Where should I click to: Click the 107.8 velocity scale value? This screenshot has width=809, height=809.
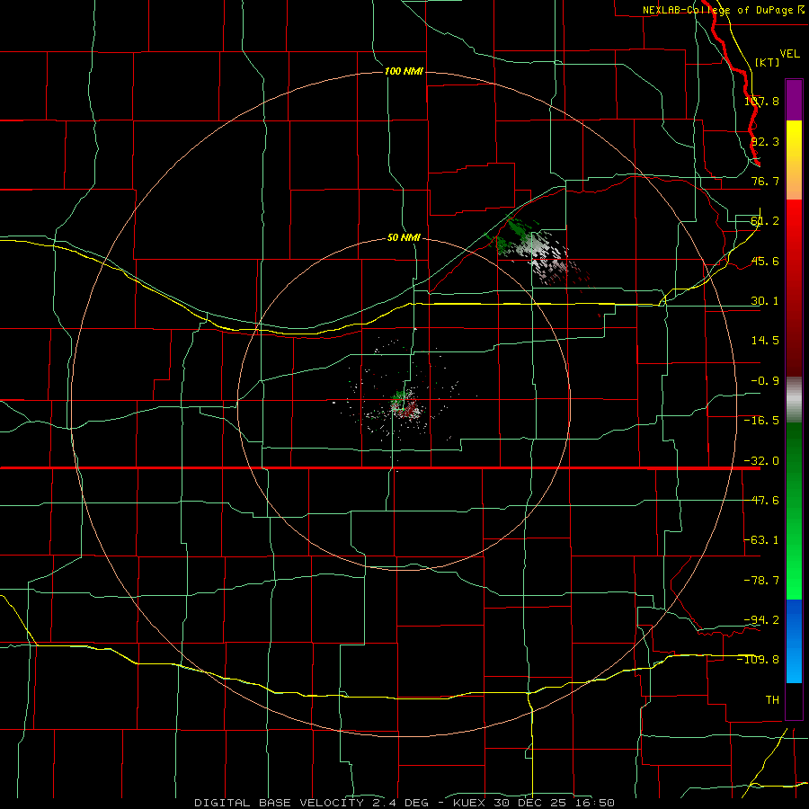(761, 101)
